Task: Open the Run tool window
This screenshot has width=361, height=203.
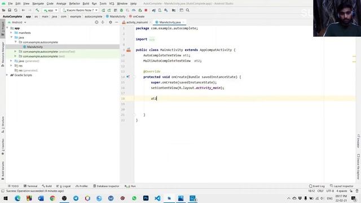Action: 130,186
